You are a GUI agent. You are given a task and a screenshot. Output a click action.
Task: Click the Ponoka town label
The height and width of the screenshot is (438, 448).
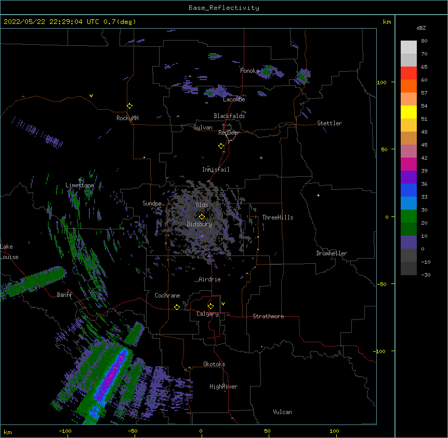(249, 71)
